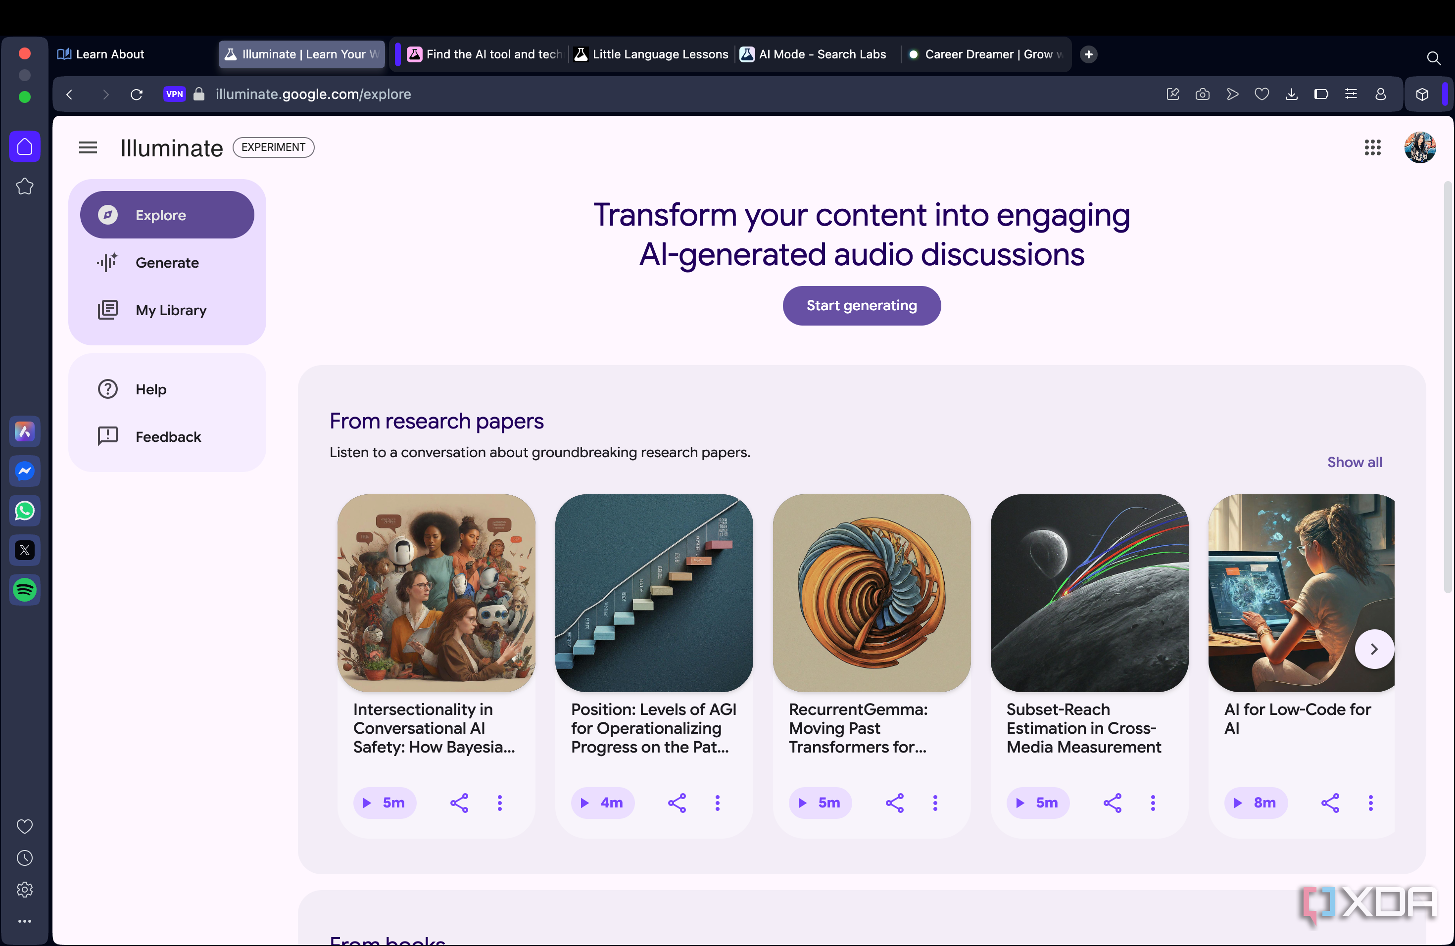Image resolution: width=1455 pixels, height=946 pixels.
Task: Open the battery saver icon in toolbar
Action: [x=1320, y=94]
